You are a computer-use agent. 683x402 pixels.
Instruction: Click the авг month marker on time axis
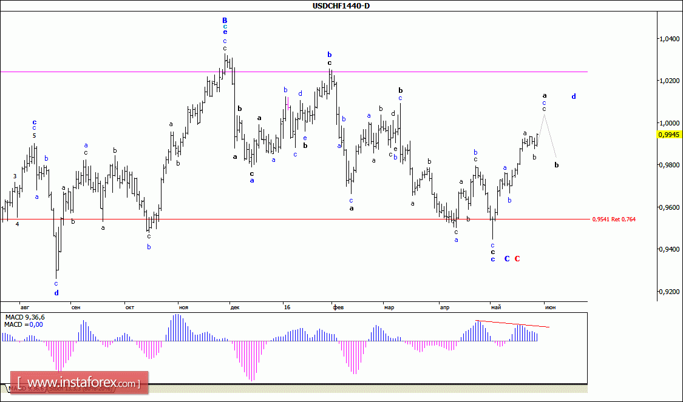click(x=24, y=307)
